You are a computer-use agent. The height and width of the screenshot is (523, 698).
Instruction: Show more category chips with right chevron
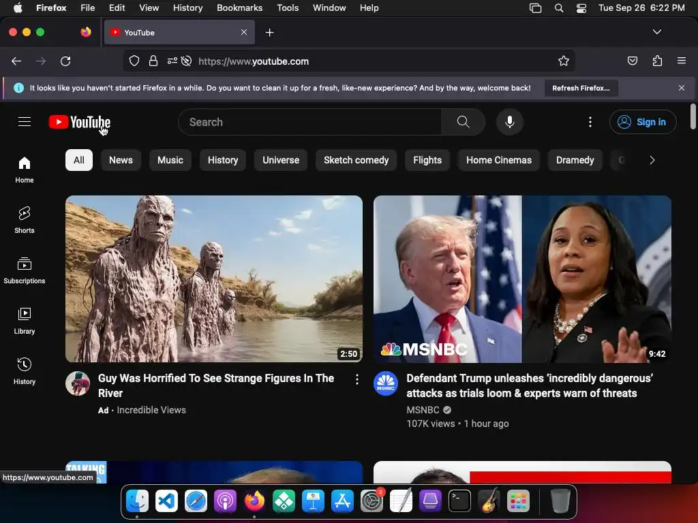click(x=652, y=160)
